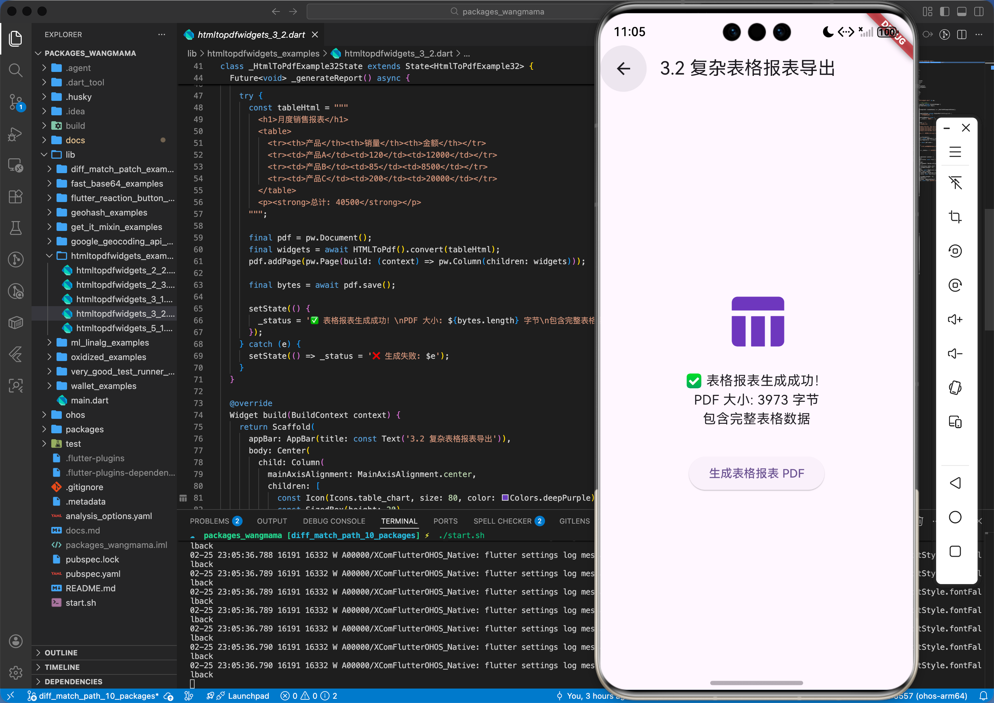The height and width of the screenshot is (703, 994).
Task: Open the Search view in activity bar
Action: tap(15, 70)
